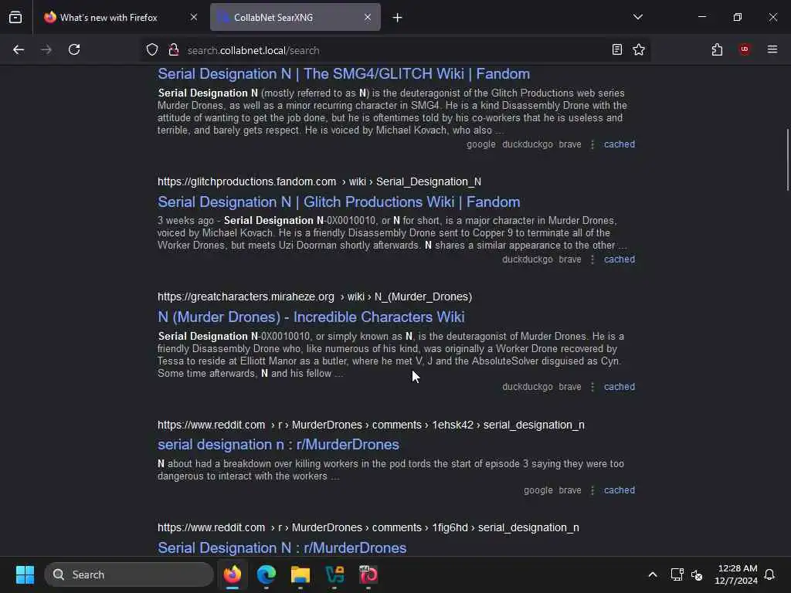Click greatcharacters.miraheze.org URL text
The image size is (791, 593).
[x=314, y=296]
